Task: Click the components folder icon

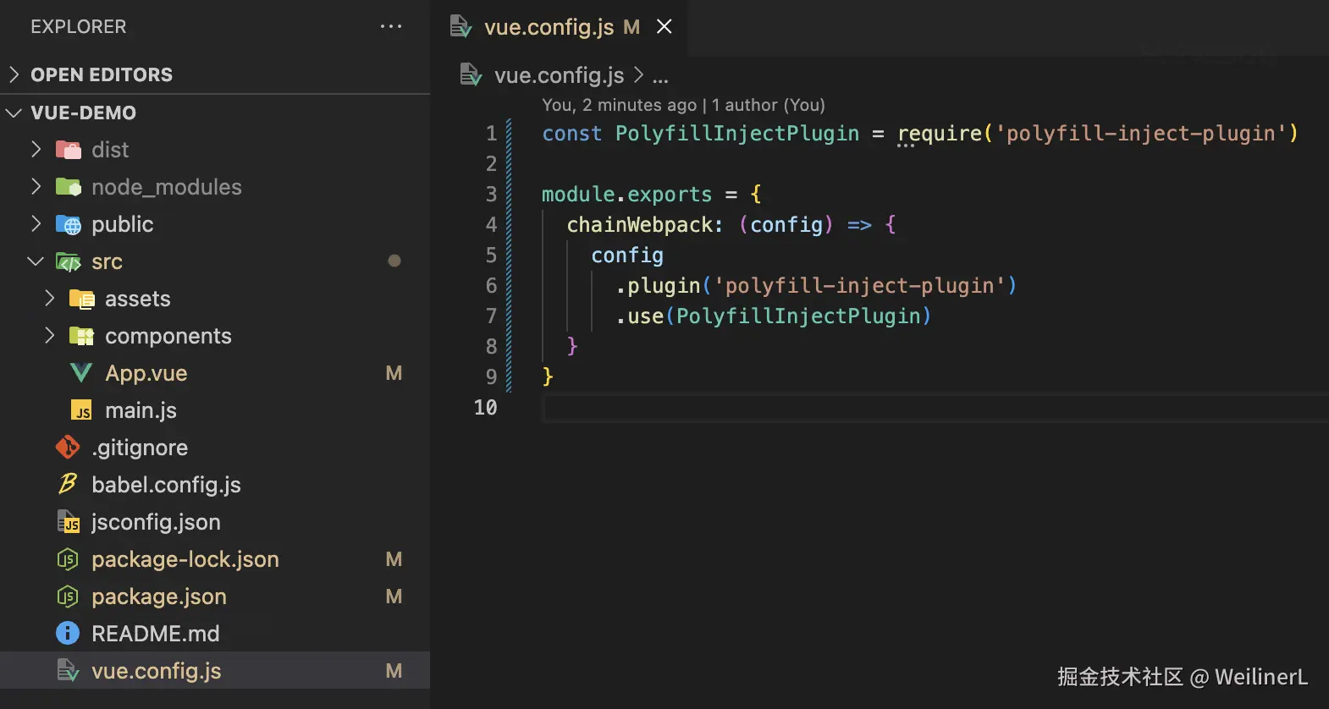Action: click(x=82, y=336)
